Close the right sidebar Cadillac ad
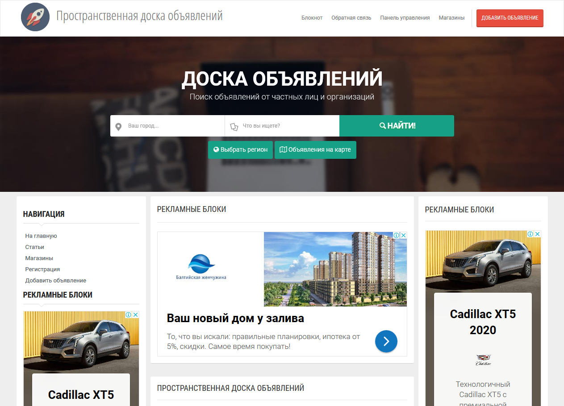 (538, 234)
